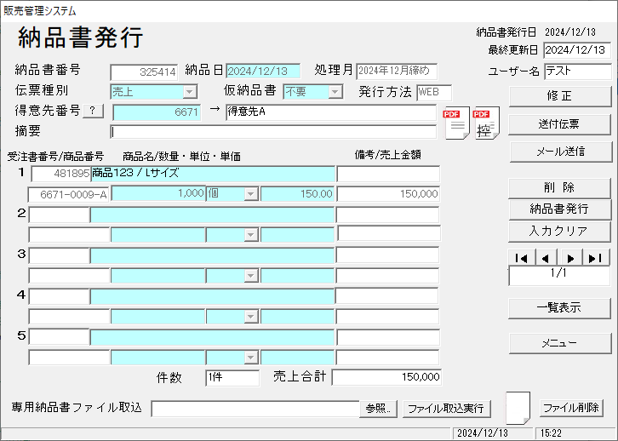This screenshot has width=618, height=441.
Task: Click the row 3 product name field
Action: pyautogui.click(x=213, y=255)
